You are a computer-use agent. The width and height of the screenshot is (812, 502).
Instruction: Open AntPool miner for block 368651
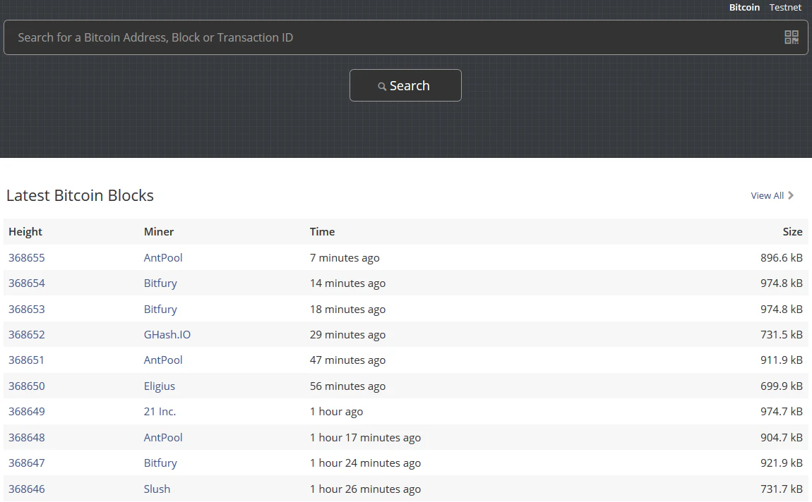(x=163, y=360)
